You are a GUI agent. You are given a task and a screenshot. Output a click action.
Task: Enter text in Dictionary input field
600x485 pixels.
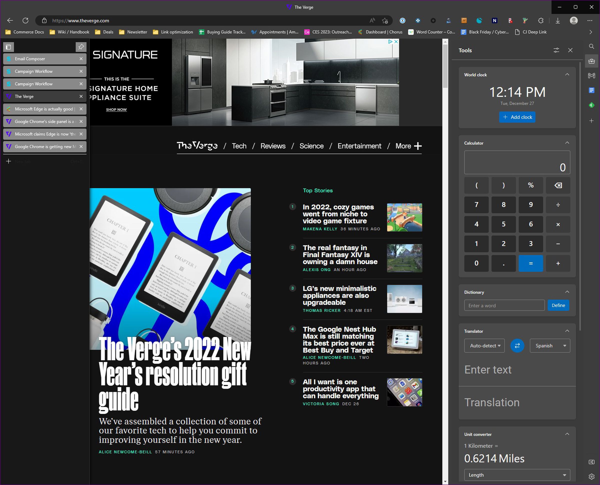[503, 305]
